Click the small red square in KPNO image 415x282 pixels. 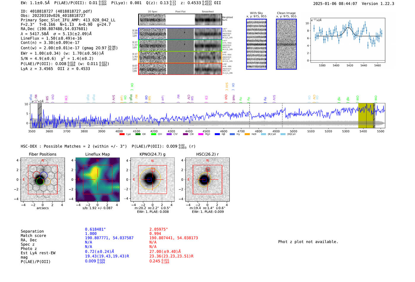pos(153,170)
